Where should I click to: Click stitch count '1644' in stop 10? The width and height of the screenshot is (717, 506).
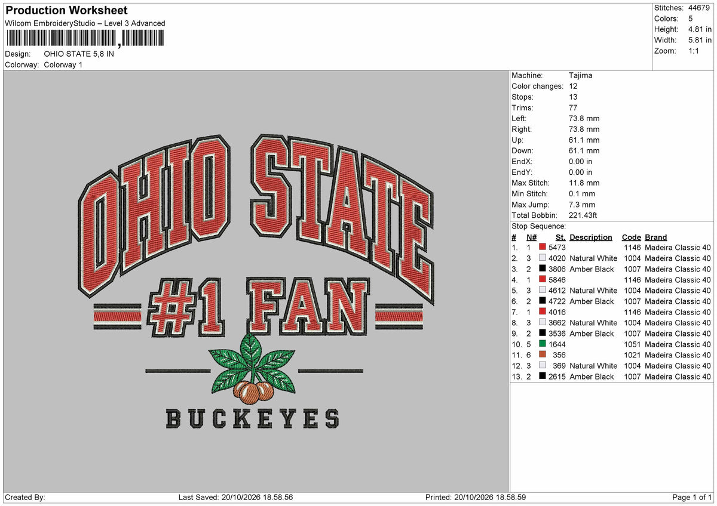click(557, 344)
